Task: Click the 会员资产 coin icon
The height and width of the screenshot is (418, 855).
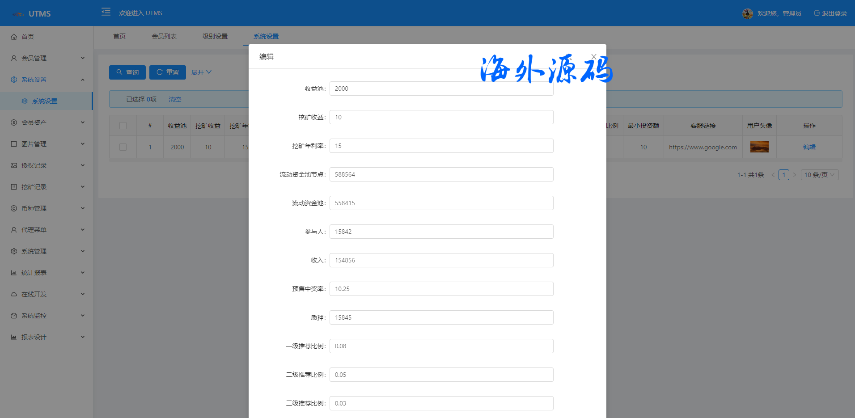Action: point(14,122)
